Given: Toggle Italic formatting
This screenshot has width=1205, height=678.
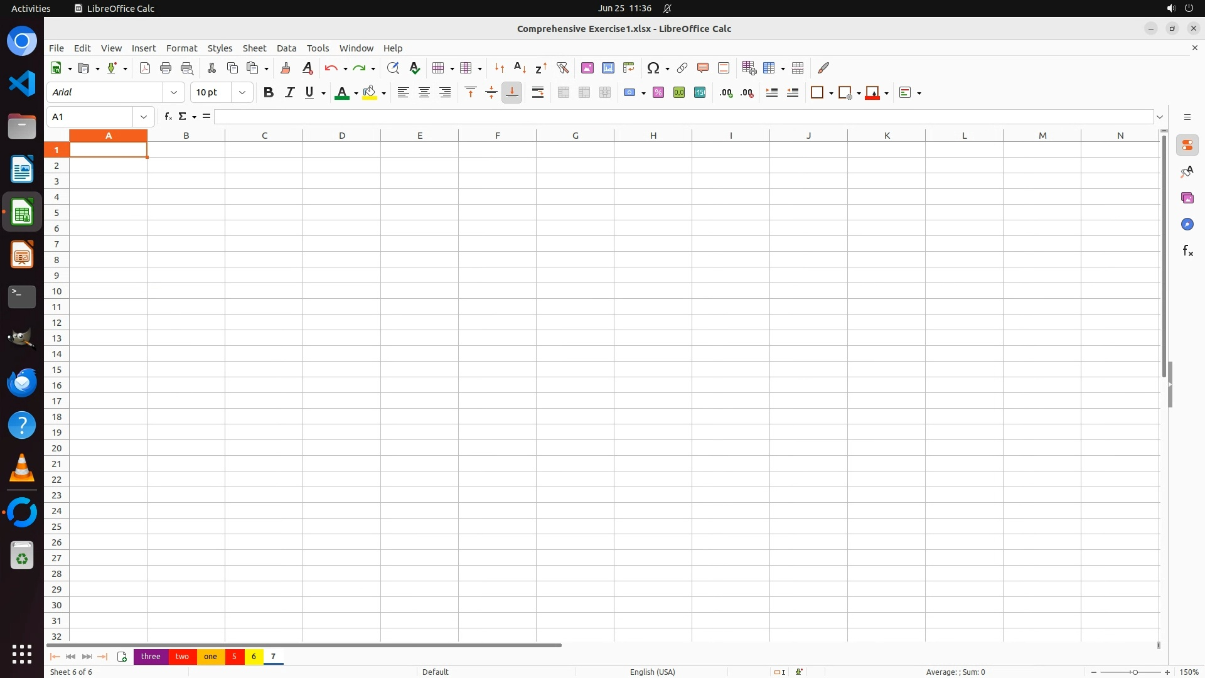Looking at the screenshot, I should (289, 93).
